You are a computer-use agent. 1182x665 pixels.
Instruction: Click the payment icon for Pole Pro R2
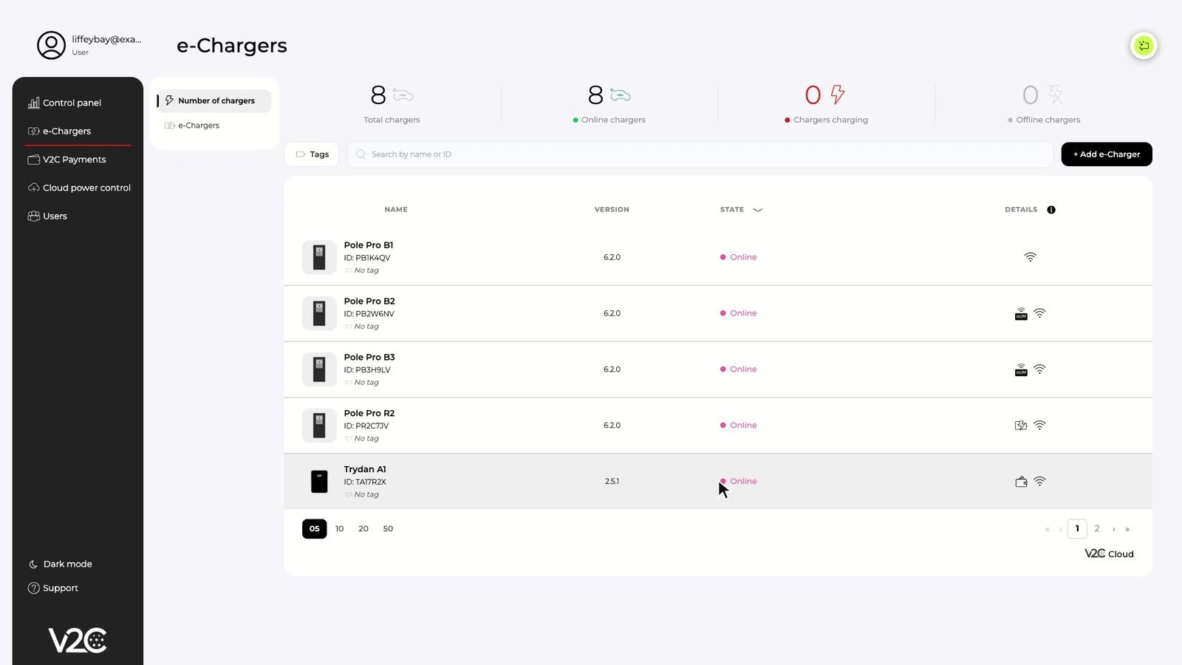click(1021, 426)
